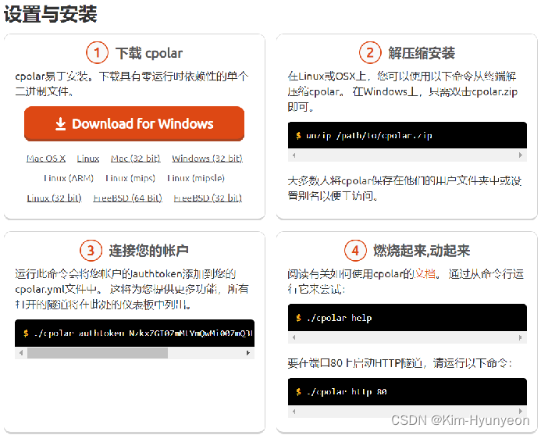The image size is (541, 435).
Task: Open the Mac (32 bit) download link
Action: (x=136, y=159)
